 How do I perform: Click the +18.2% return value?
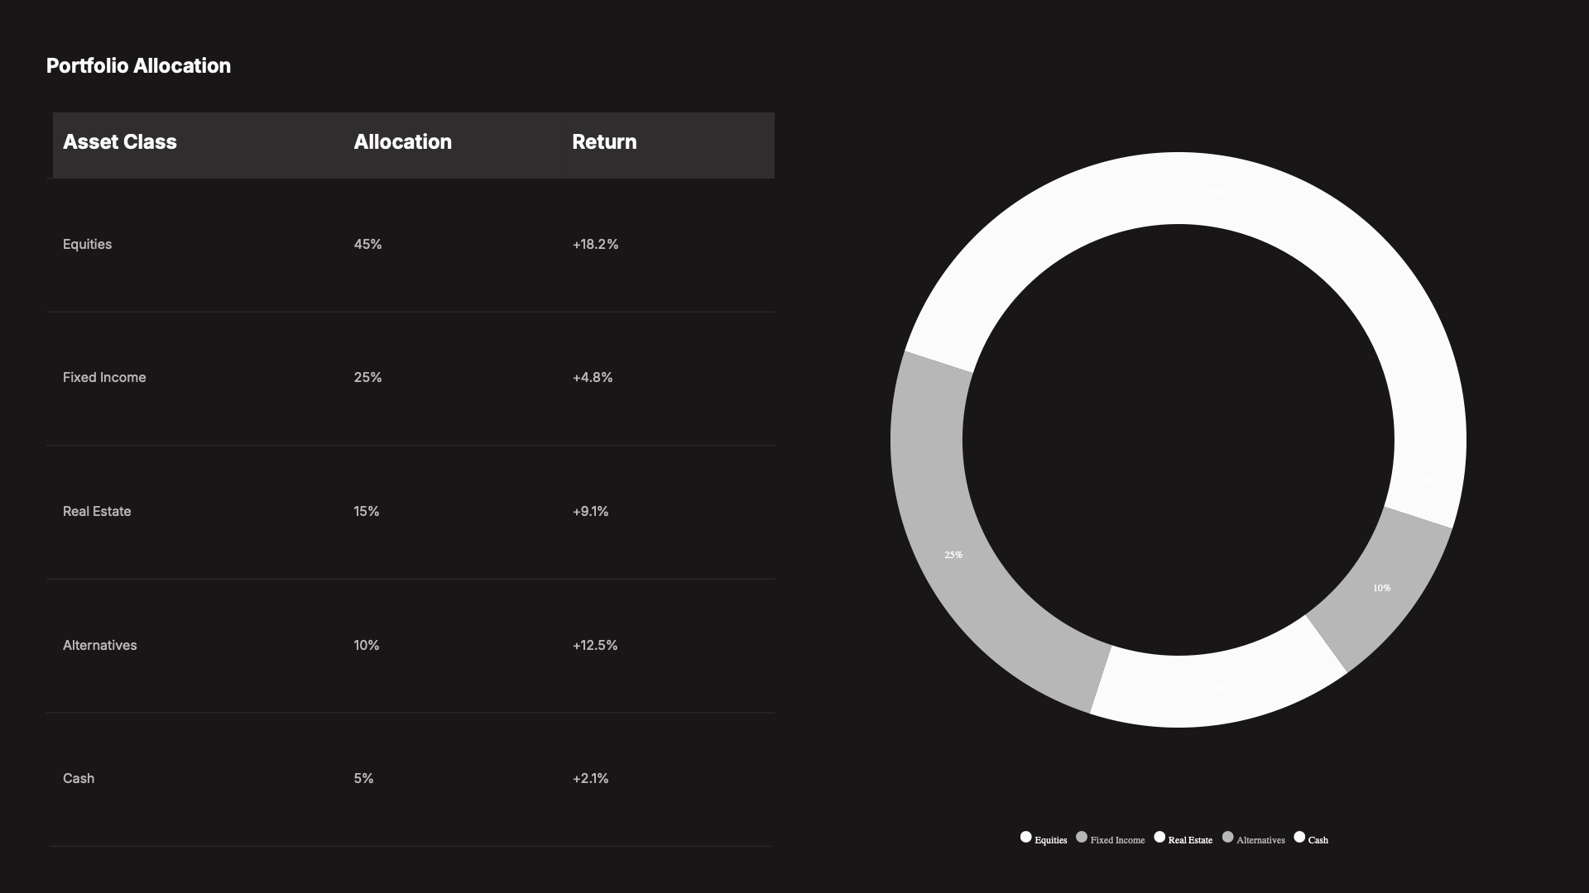click(x=595, y=244)
